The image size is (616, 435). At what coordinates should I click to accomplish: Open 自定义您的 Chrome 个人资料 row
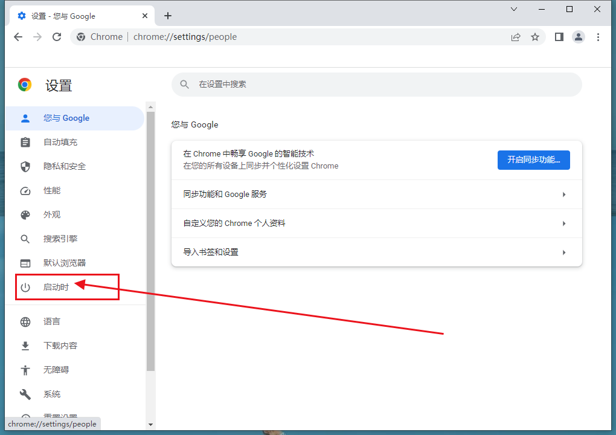[376, 223]
